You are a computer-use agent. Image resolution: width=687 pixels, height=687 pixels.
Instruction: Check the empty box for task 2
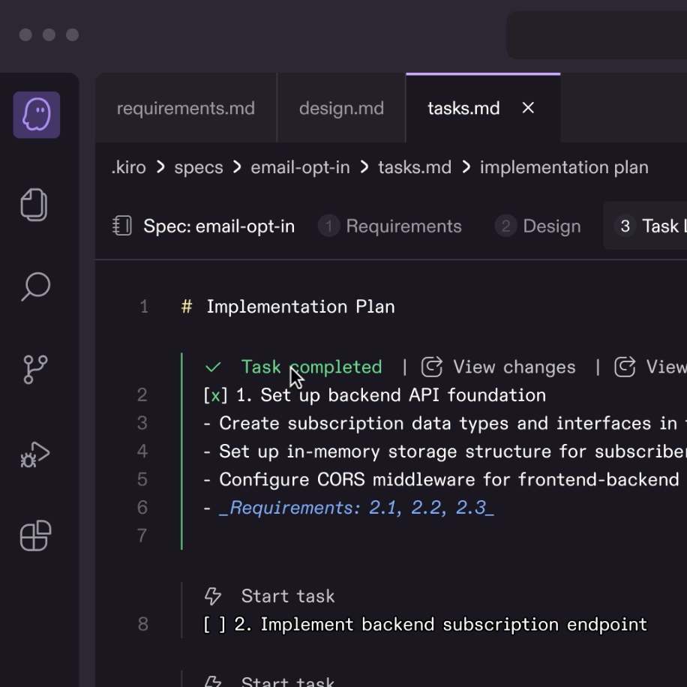pos(214,624)
